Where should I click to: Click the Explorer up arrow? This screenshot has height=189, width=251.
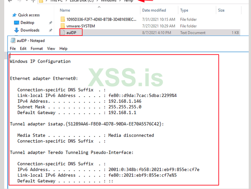(33, 1)
